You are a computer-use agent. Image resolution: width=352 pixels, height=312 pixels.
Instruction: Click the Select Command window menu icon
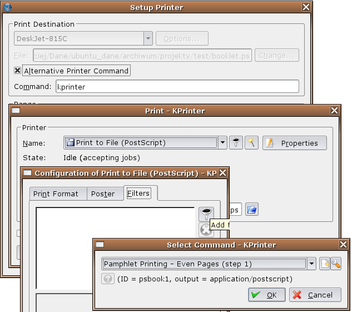click(x=100, y=244)
